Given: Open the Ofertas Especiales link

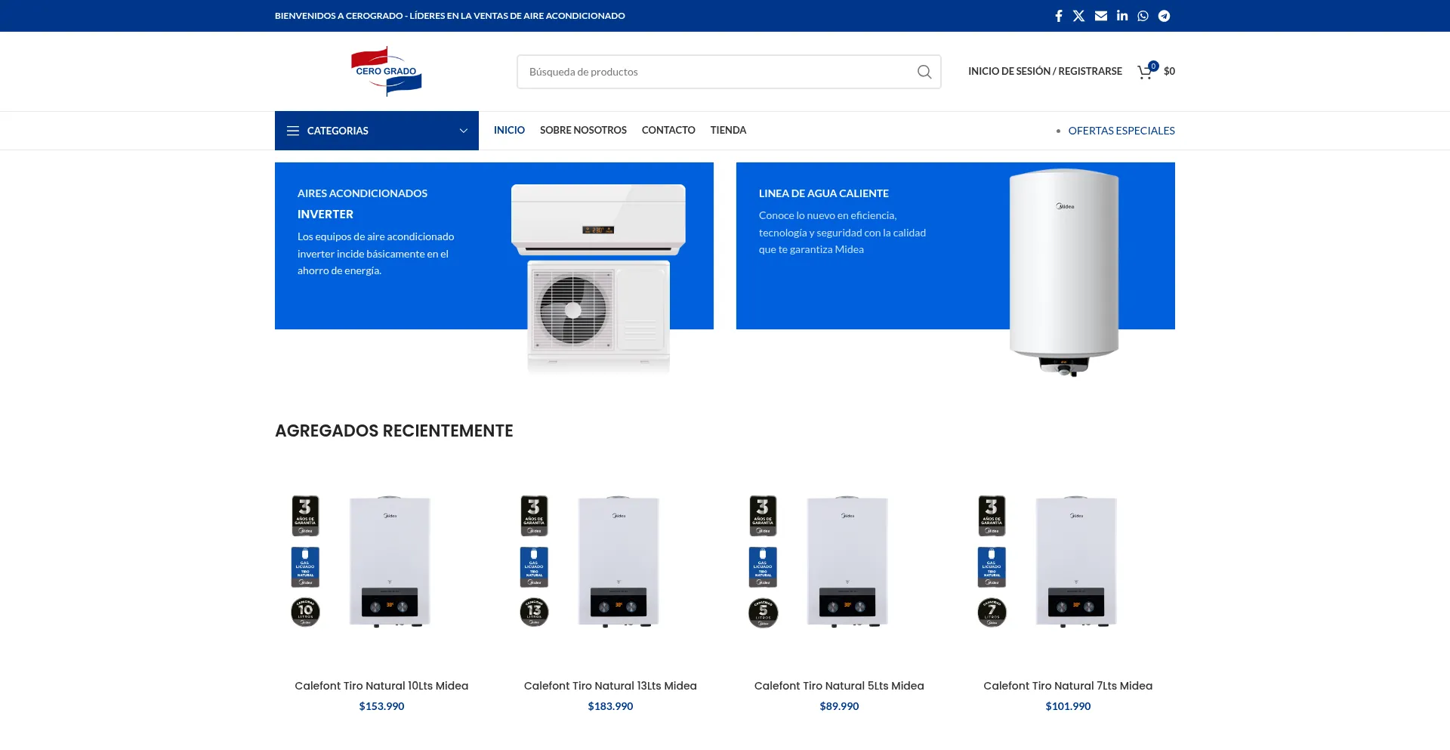Looking at the screenshot, I should 1121,131.
